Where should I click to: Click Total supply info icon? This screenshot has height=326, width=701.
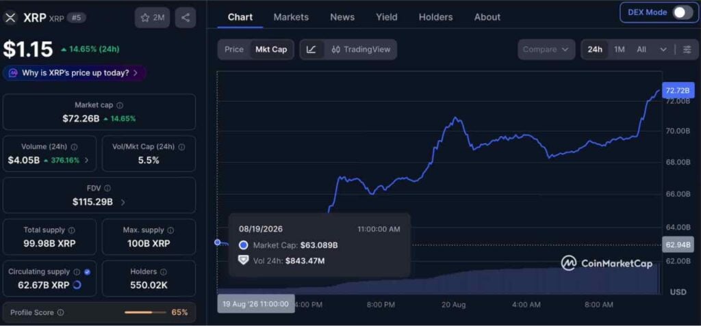pyautogui.click(x=71, y=230)
